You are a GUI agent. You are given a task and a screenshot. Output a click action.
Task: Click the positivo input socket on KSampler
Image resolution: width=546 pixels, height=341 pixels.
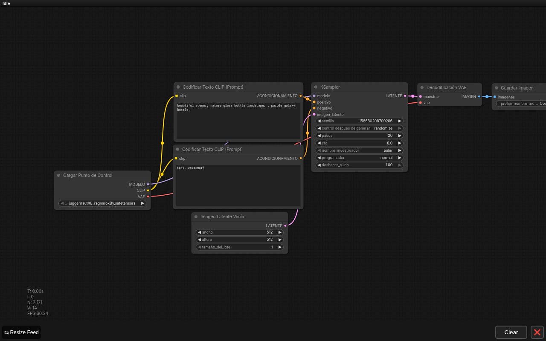314,102
